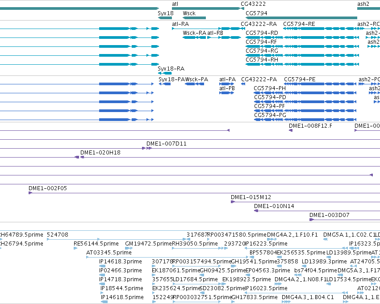Click EST EK187061.5prime
380x304 pixels.
coord(176,271)
